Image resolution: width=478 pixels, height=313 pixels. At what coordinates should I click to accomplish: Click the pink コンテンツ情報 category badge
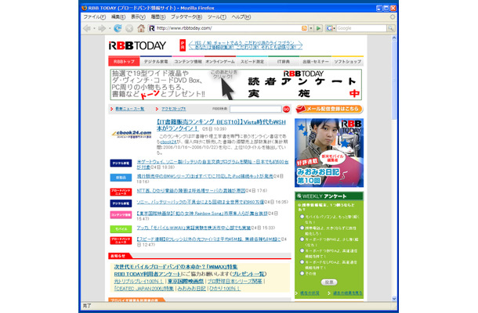click(x=121, y=214)
